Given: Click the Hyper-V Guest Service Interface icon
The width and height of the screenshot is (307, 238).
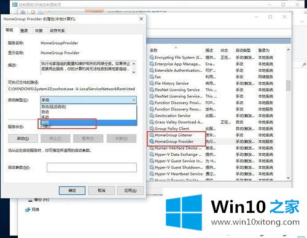Looking at the screenshot, I should click(x=152, y=161).
